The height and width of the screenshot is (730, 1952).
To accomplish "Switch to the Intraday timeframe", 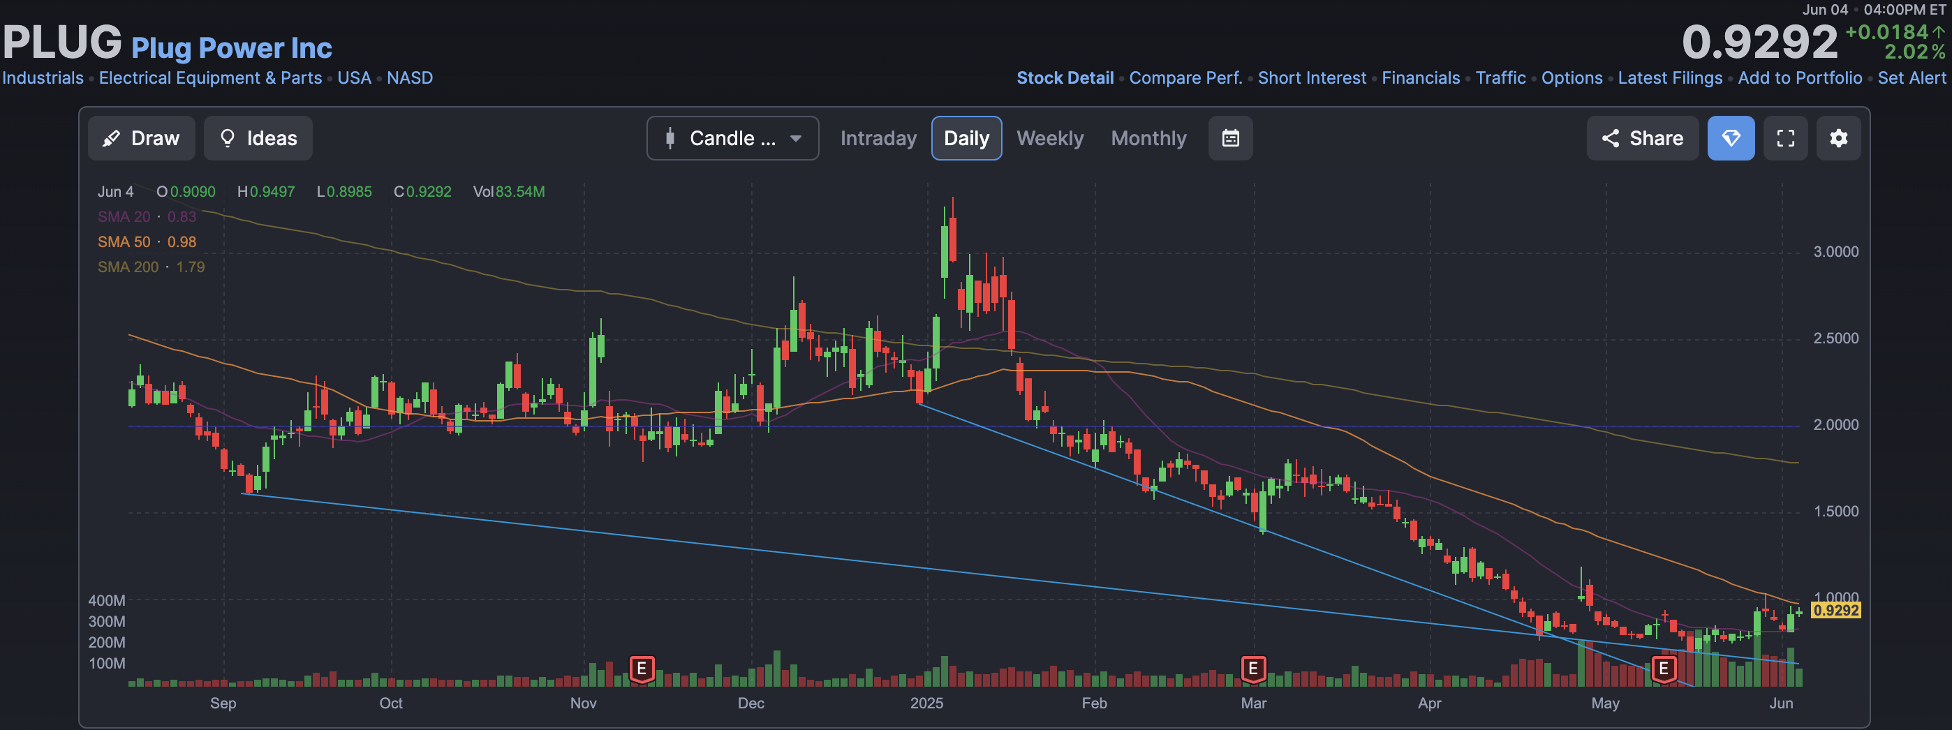I will tap(878, 137).
